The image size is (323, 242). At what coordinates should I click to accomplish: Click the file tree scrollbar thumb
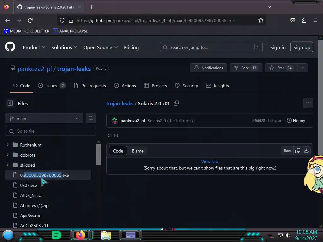pos(98,154)
